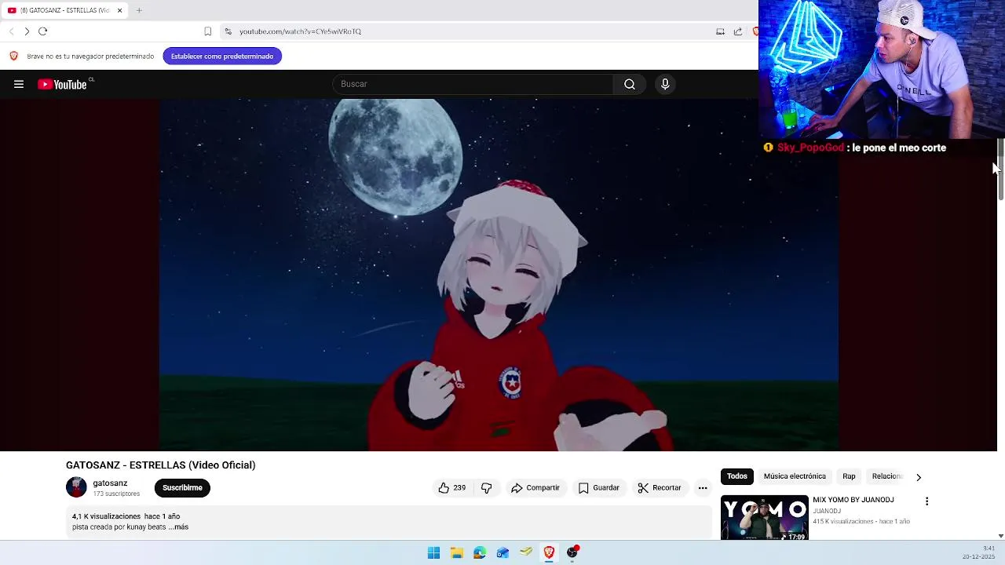Close the GATOSANZ - ESTRELLAS tab
This screenshot has width=1005, height=565.
(120, 10)
